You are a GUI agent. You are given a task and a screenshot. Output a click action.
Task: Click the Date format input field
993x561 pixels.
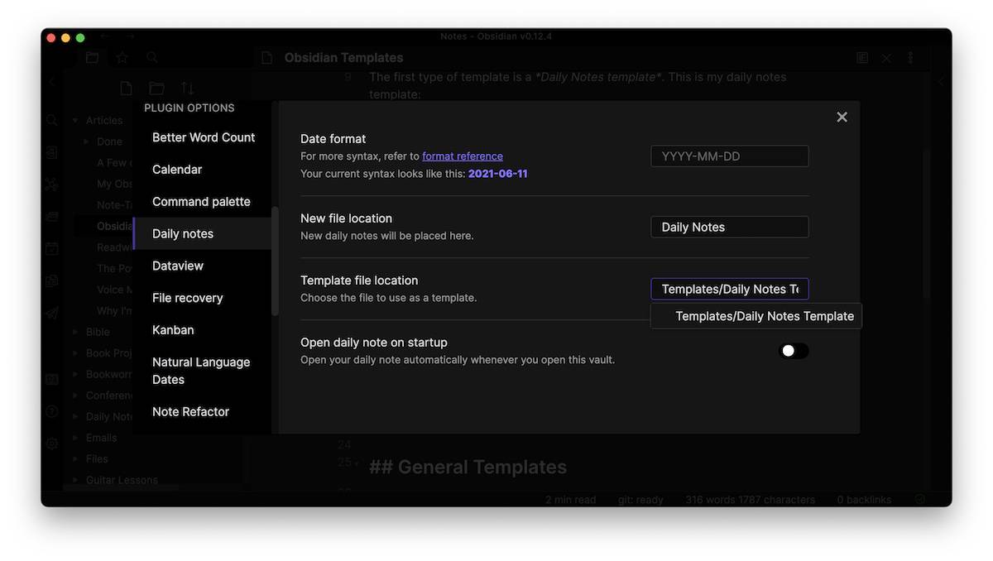pyautogui.click(x=730, y=156)
